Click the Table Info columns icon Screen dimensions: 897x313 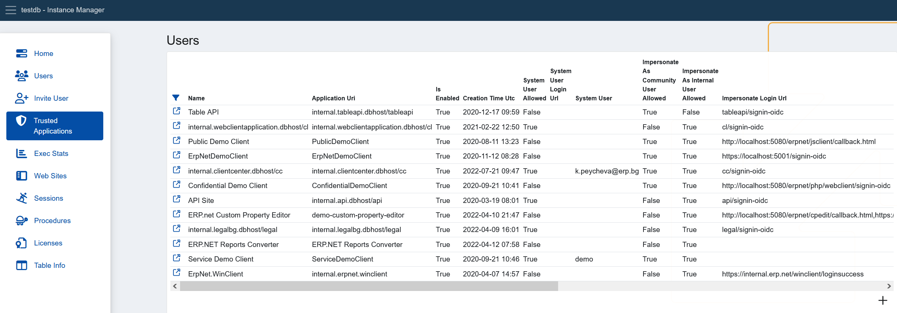[x=22, y=265]
